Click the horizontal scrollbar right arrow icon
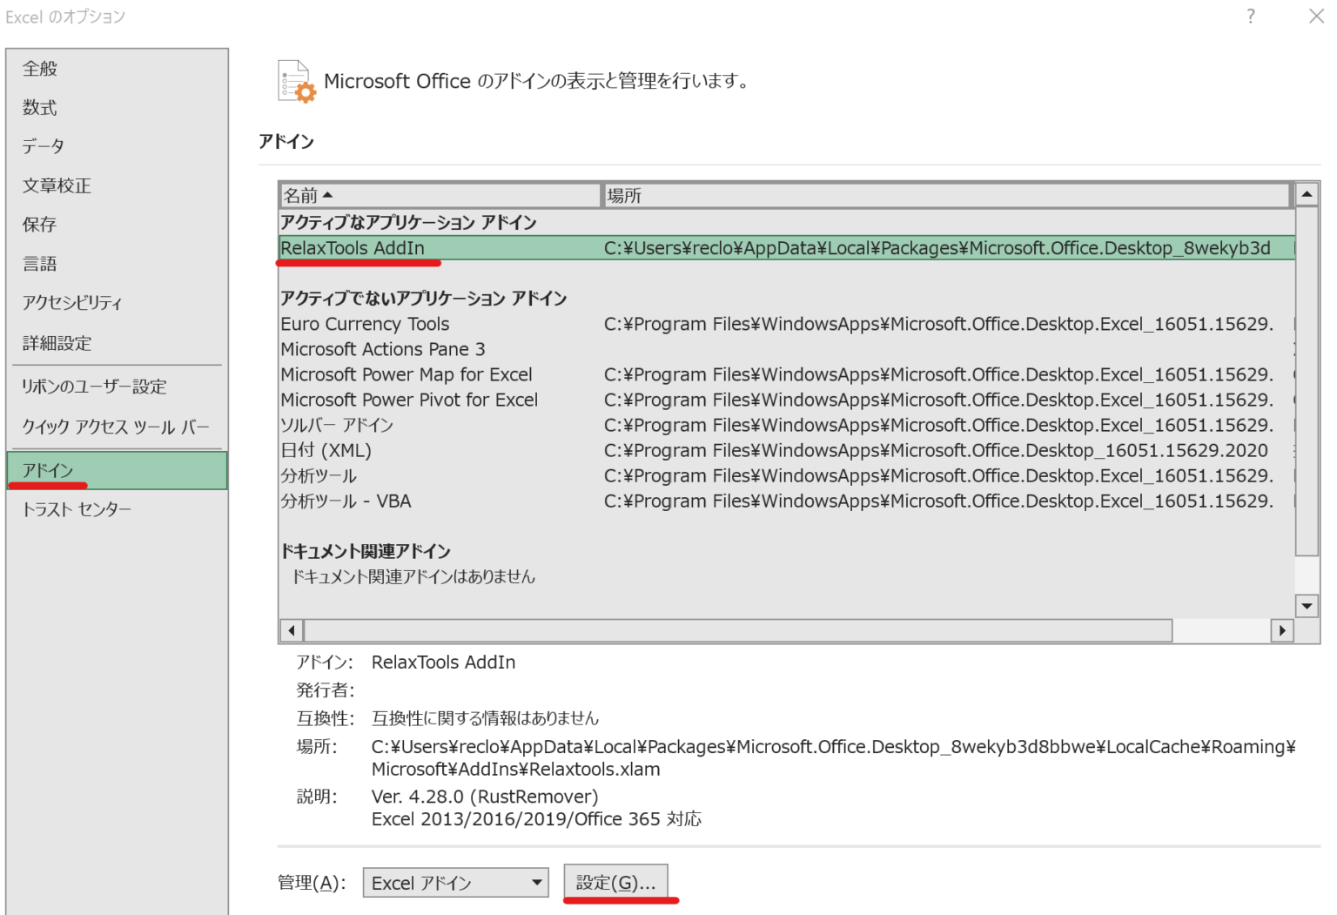Screen dimensions: 1337x915 [x=1283, y=629]
